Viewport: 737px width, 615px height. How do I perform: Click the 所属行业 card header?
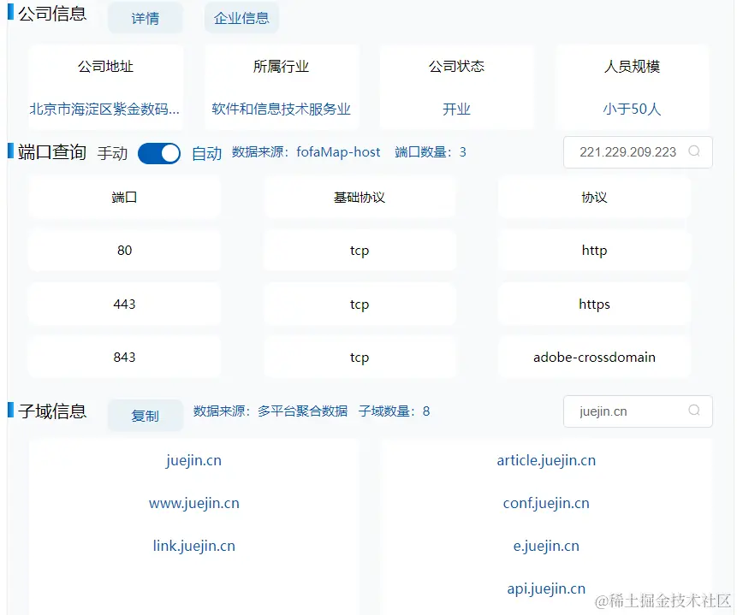pos(281,66)
